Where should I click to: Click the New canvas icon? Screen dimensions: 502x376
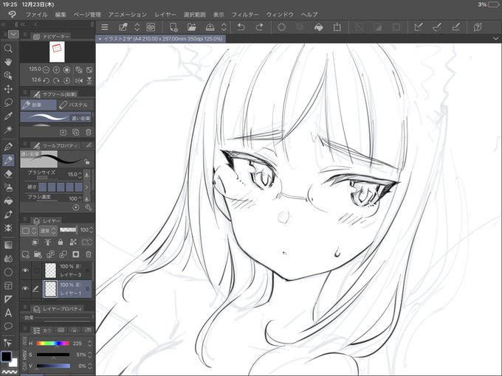[173, 27]
